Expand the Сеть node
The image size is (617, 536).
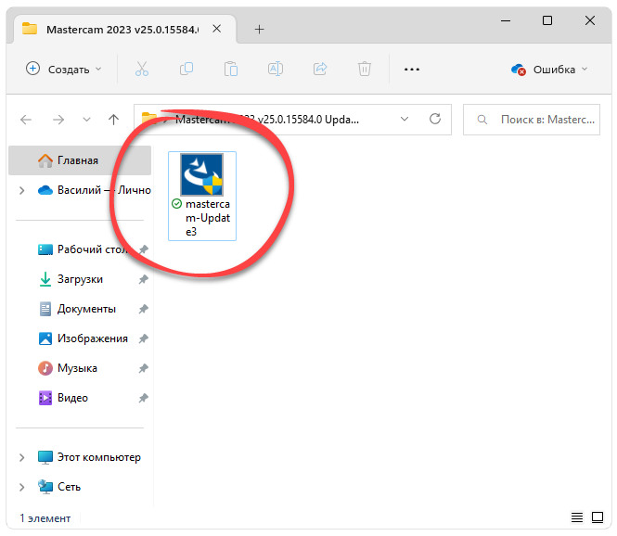point(22,487)
